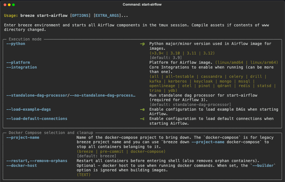Click the 'kerberos' integration choice
The height and width of the screenshot is (182, 285).
(177, 81)
